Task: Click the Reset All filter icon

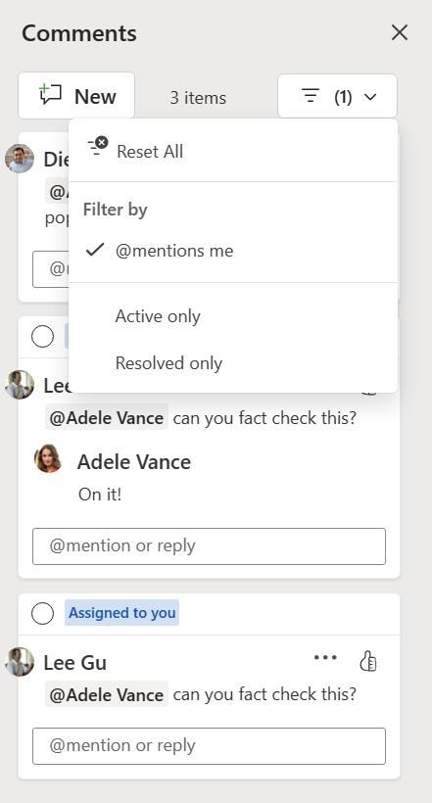Action: [97, 146]
